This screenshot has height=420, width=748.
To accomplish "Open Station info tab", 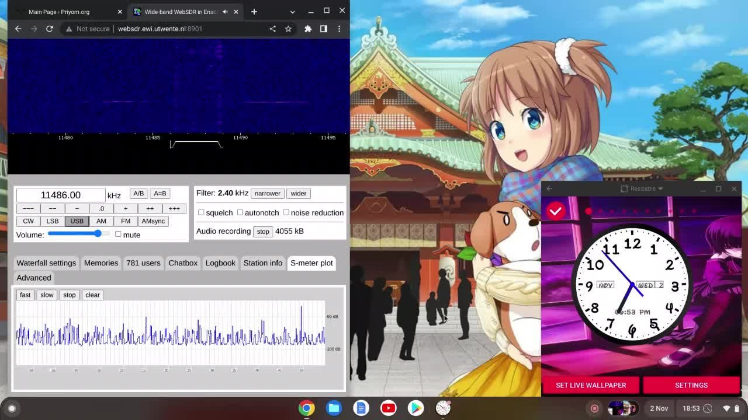I will click(x=263, y=263).
